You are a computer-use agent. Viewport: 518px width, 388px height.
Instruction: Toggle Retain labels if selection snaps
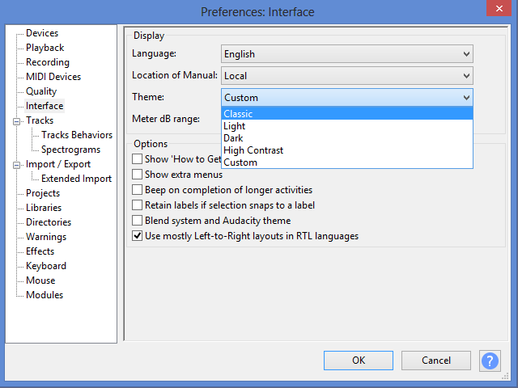point(137,205)
